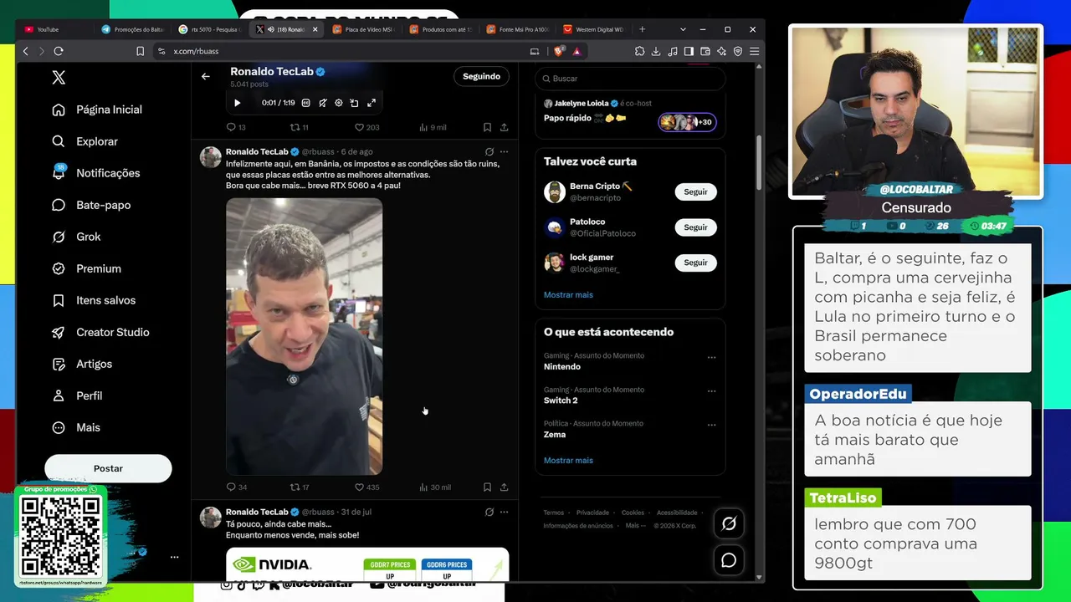The height and width of the screenshot is (602, 1071).
Task: Click the X logo in the sidebar
Action: click(x=59, y=78)
